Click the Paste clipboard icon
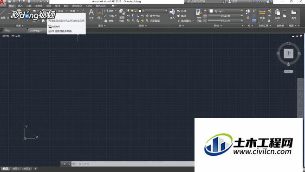Screen dimensions: 305x172 pos(278,14)
